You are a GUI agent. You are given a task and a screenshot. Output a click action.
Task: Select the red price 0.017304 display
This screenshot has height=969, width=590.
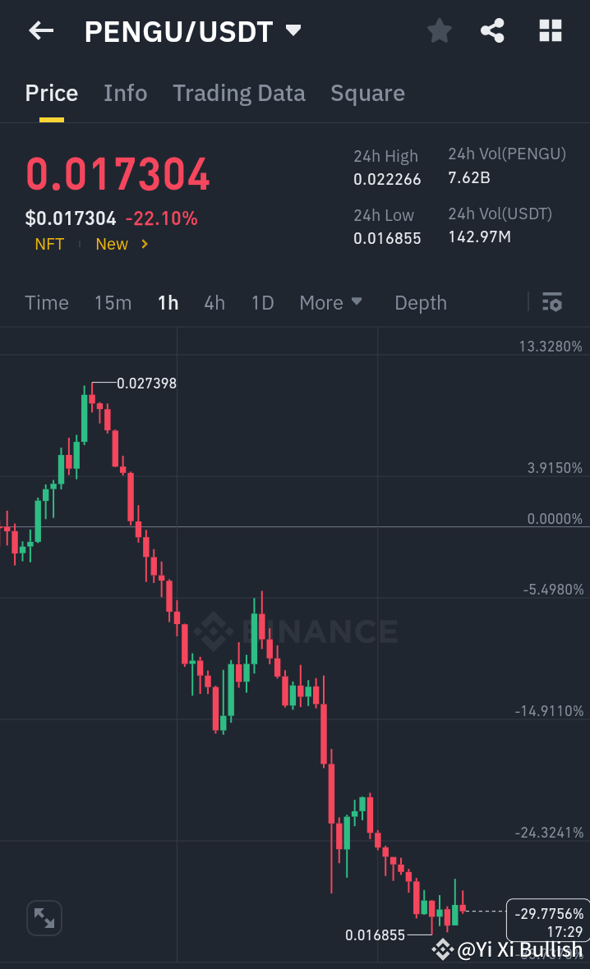point(118,174)
